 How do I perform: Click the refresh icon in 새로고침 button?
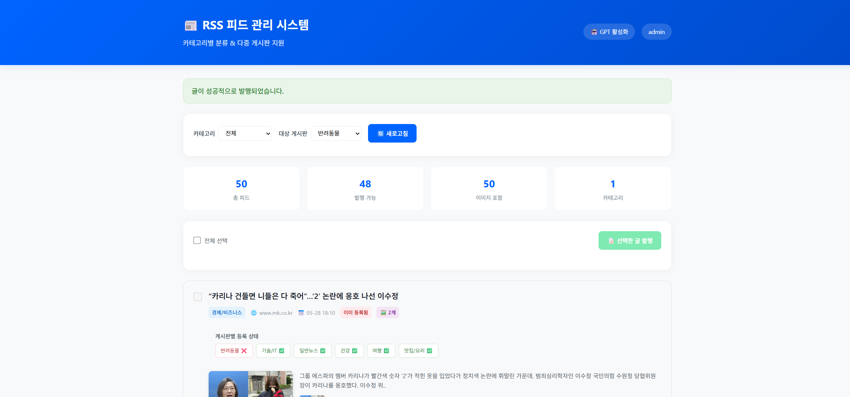pos(381,134)
